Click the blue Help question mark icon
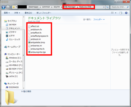 click(126, 13)
